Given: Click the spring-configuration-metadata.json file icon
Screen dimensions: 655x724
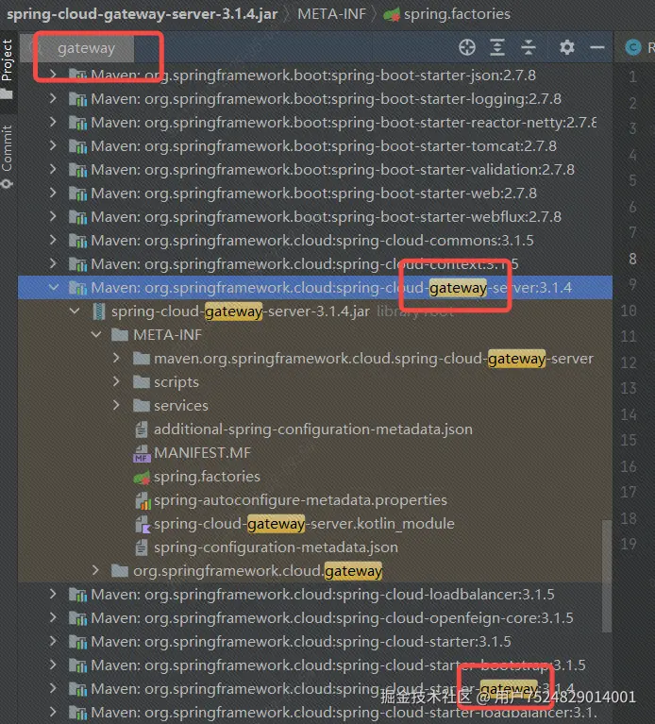Looking at the screenshot, I should point(142,547).
